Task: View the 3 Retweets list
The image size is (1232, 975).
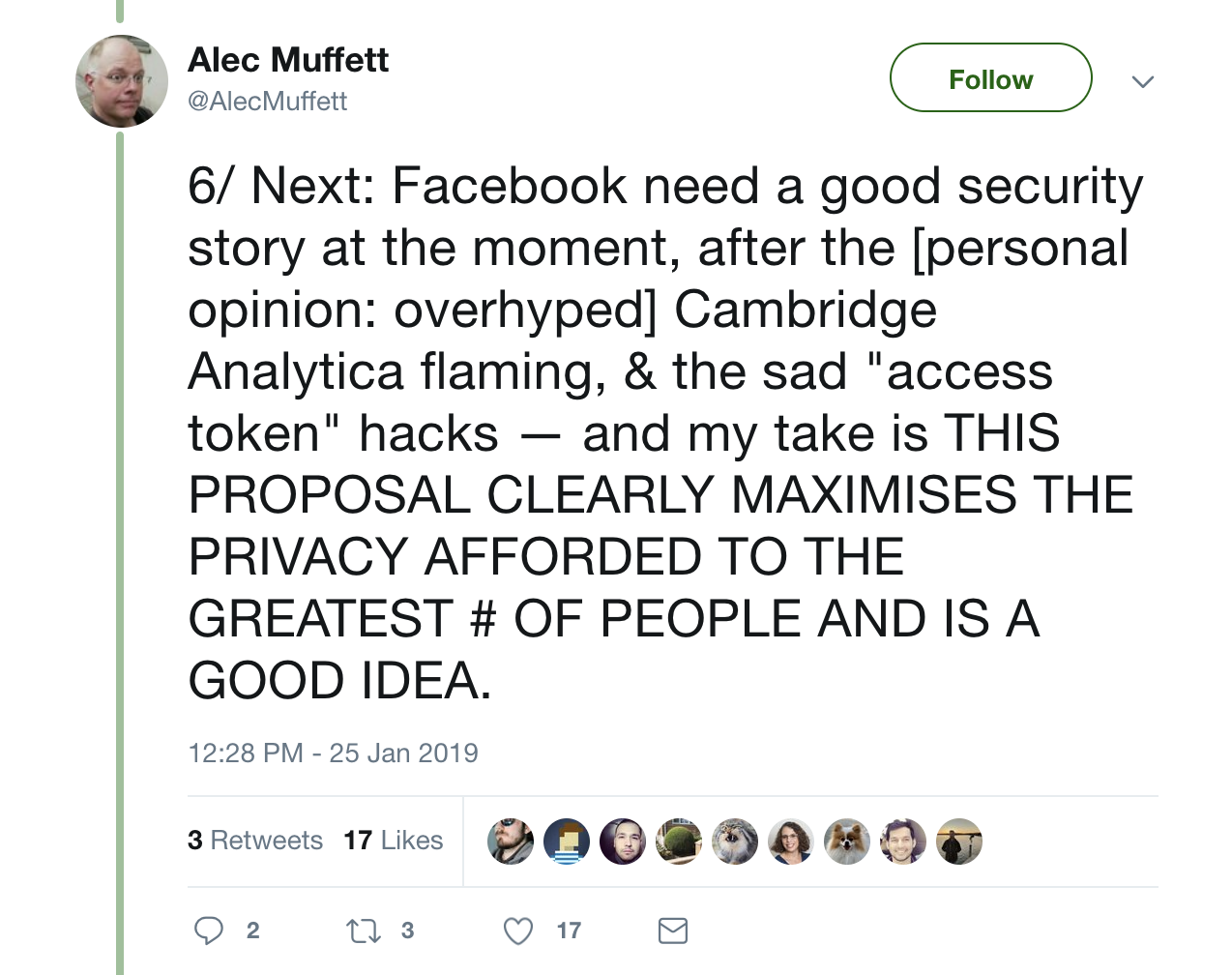Action: [255, 841]
